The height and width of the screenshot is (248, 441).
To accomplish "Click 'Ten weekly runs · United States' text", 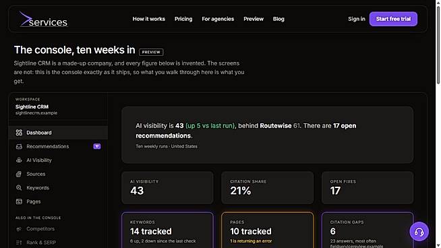I will [167, 146].
